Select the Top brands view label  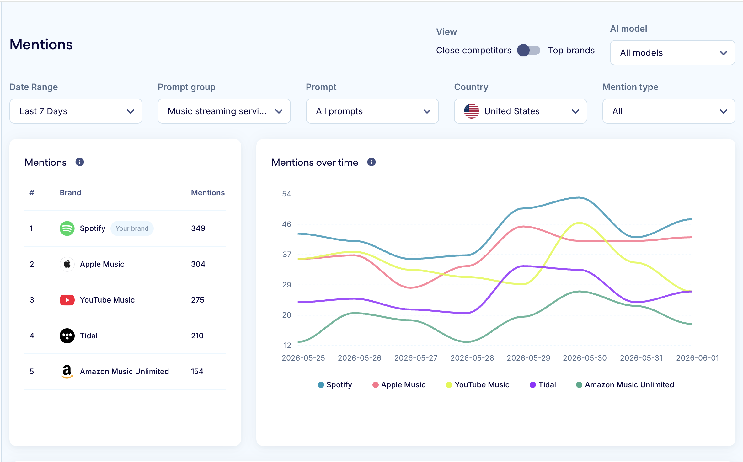(571, 50)
